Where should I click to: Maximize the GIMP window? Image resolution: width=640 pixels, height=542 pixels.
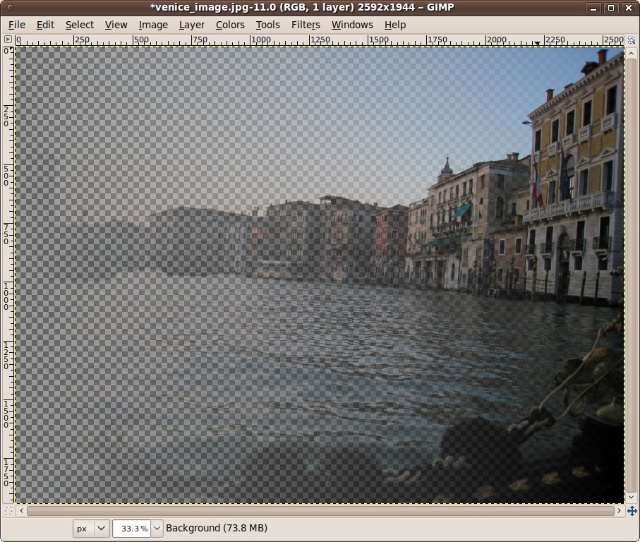tap(611, 8)
